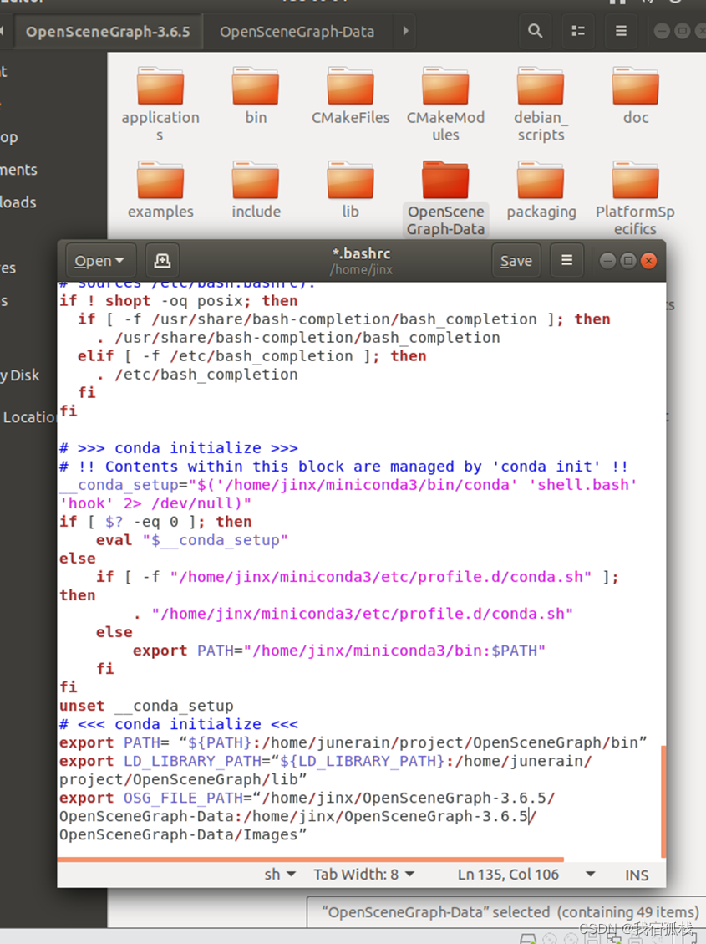
Task: Expand path bar forward arrow
Action: 406,31
